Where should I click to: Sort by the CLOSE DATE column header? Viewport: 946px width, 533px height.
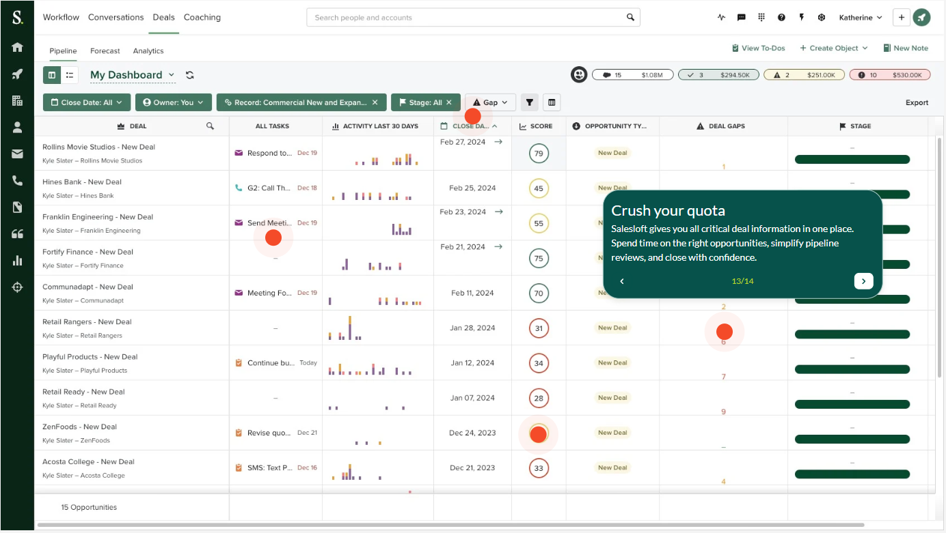point(469,126)
